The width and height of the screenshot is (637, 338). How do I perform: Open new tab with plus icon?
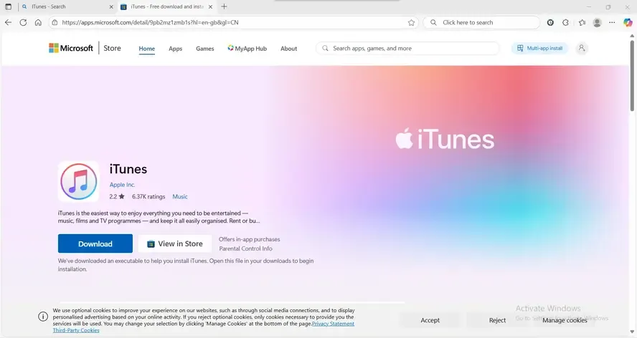(x=224, y=6)
